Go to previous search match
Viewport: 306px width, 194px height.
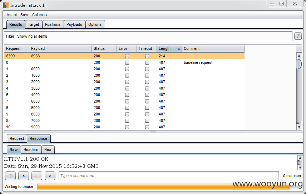[x=24, y=176]
